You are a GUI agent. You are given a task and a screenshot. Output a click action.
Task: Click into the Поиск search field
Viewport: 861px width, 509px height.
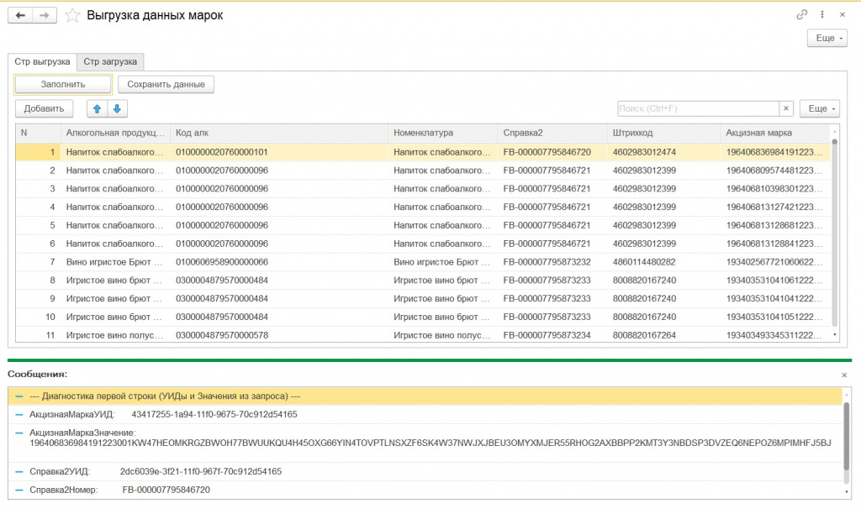(697, 108)
